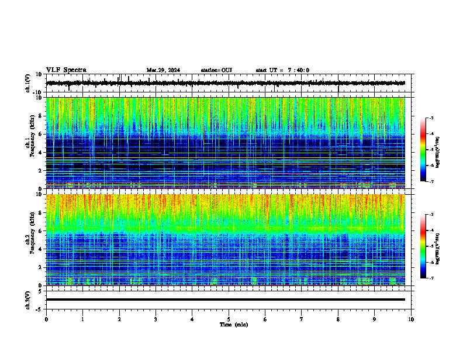Click the time axis tick label "5"
Image resolution: width=463 pixels, height=358 pixels.
click(229, 319)
